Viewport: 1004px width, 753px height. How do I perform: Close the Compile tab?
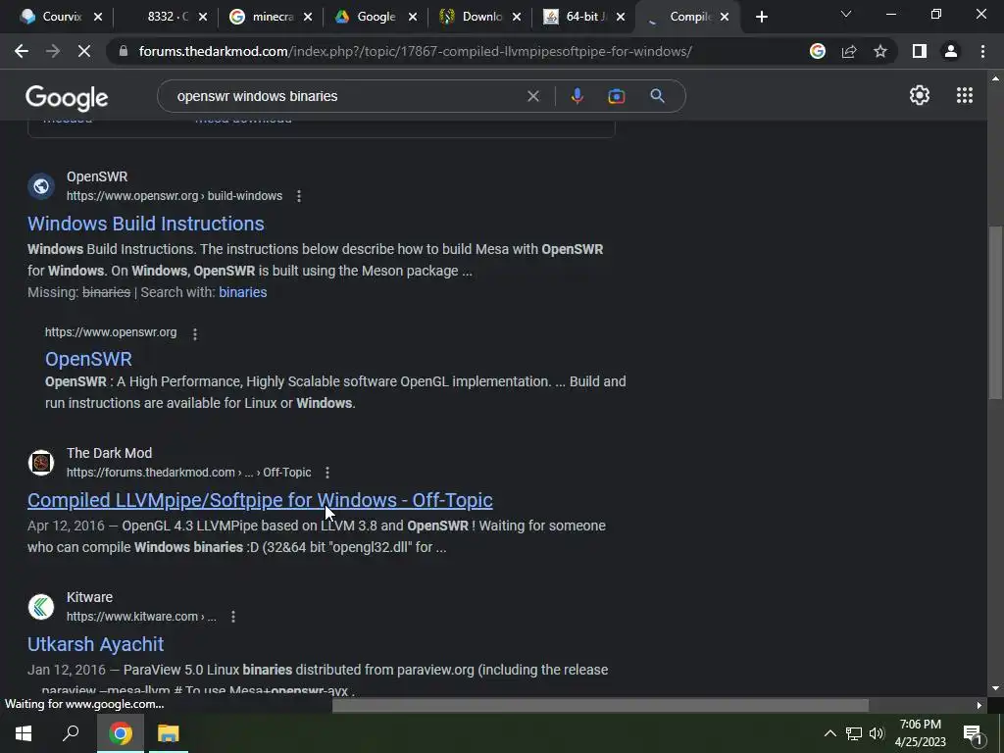point(725,17)
